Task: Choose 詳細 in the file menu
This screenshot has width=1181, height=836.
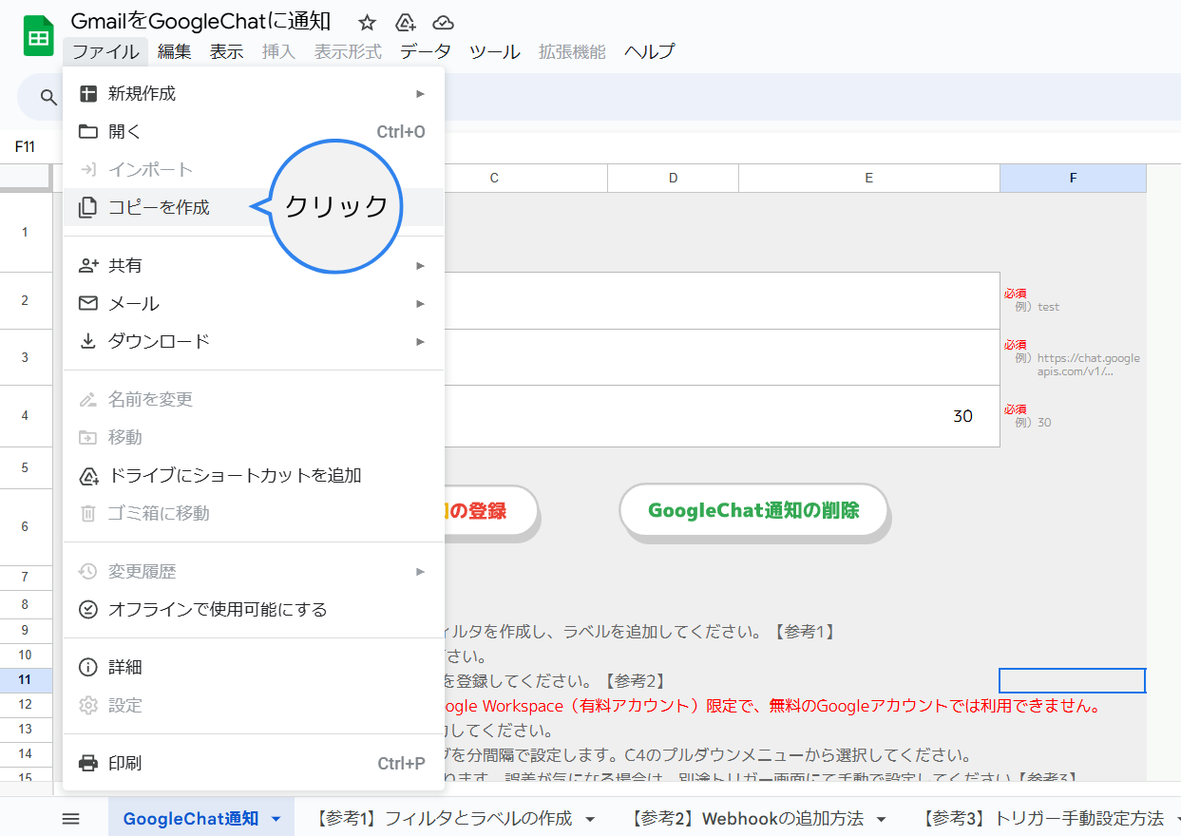Action: click(x=254, y=667)
